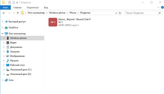Select Windows phone in the address breadcrumb
164x94 pixels.
pos(57,13)
